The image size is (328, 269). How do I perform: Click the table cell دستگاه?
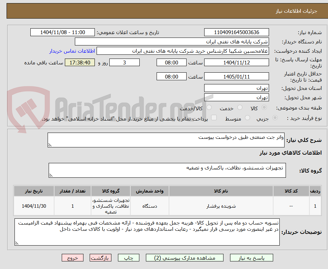[150, 206]
